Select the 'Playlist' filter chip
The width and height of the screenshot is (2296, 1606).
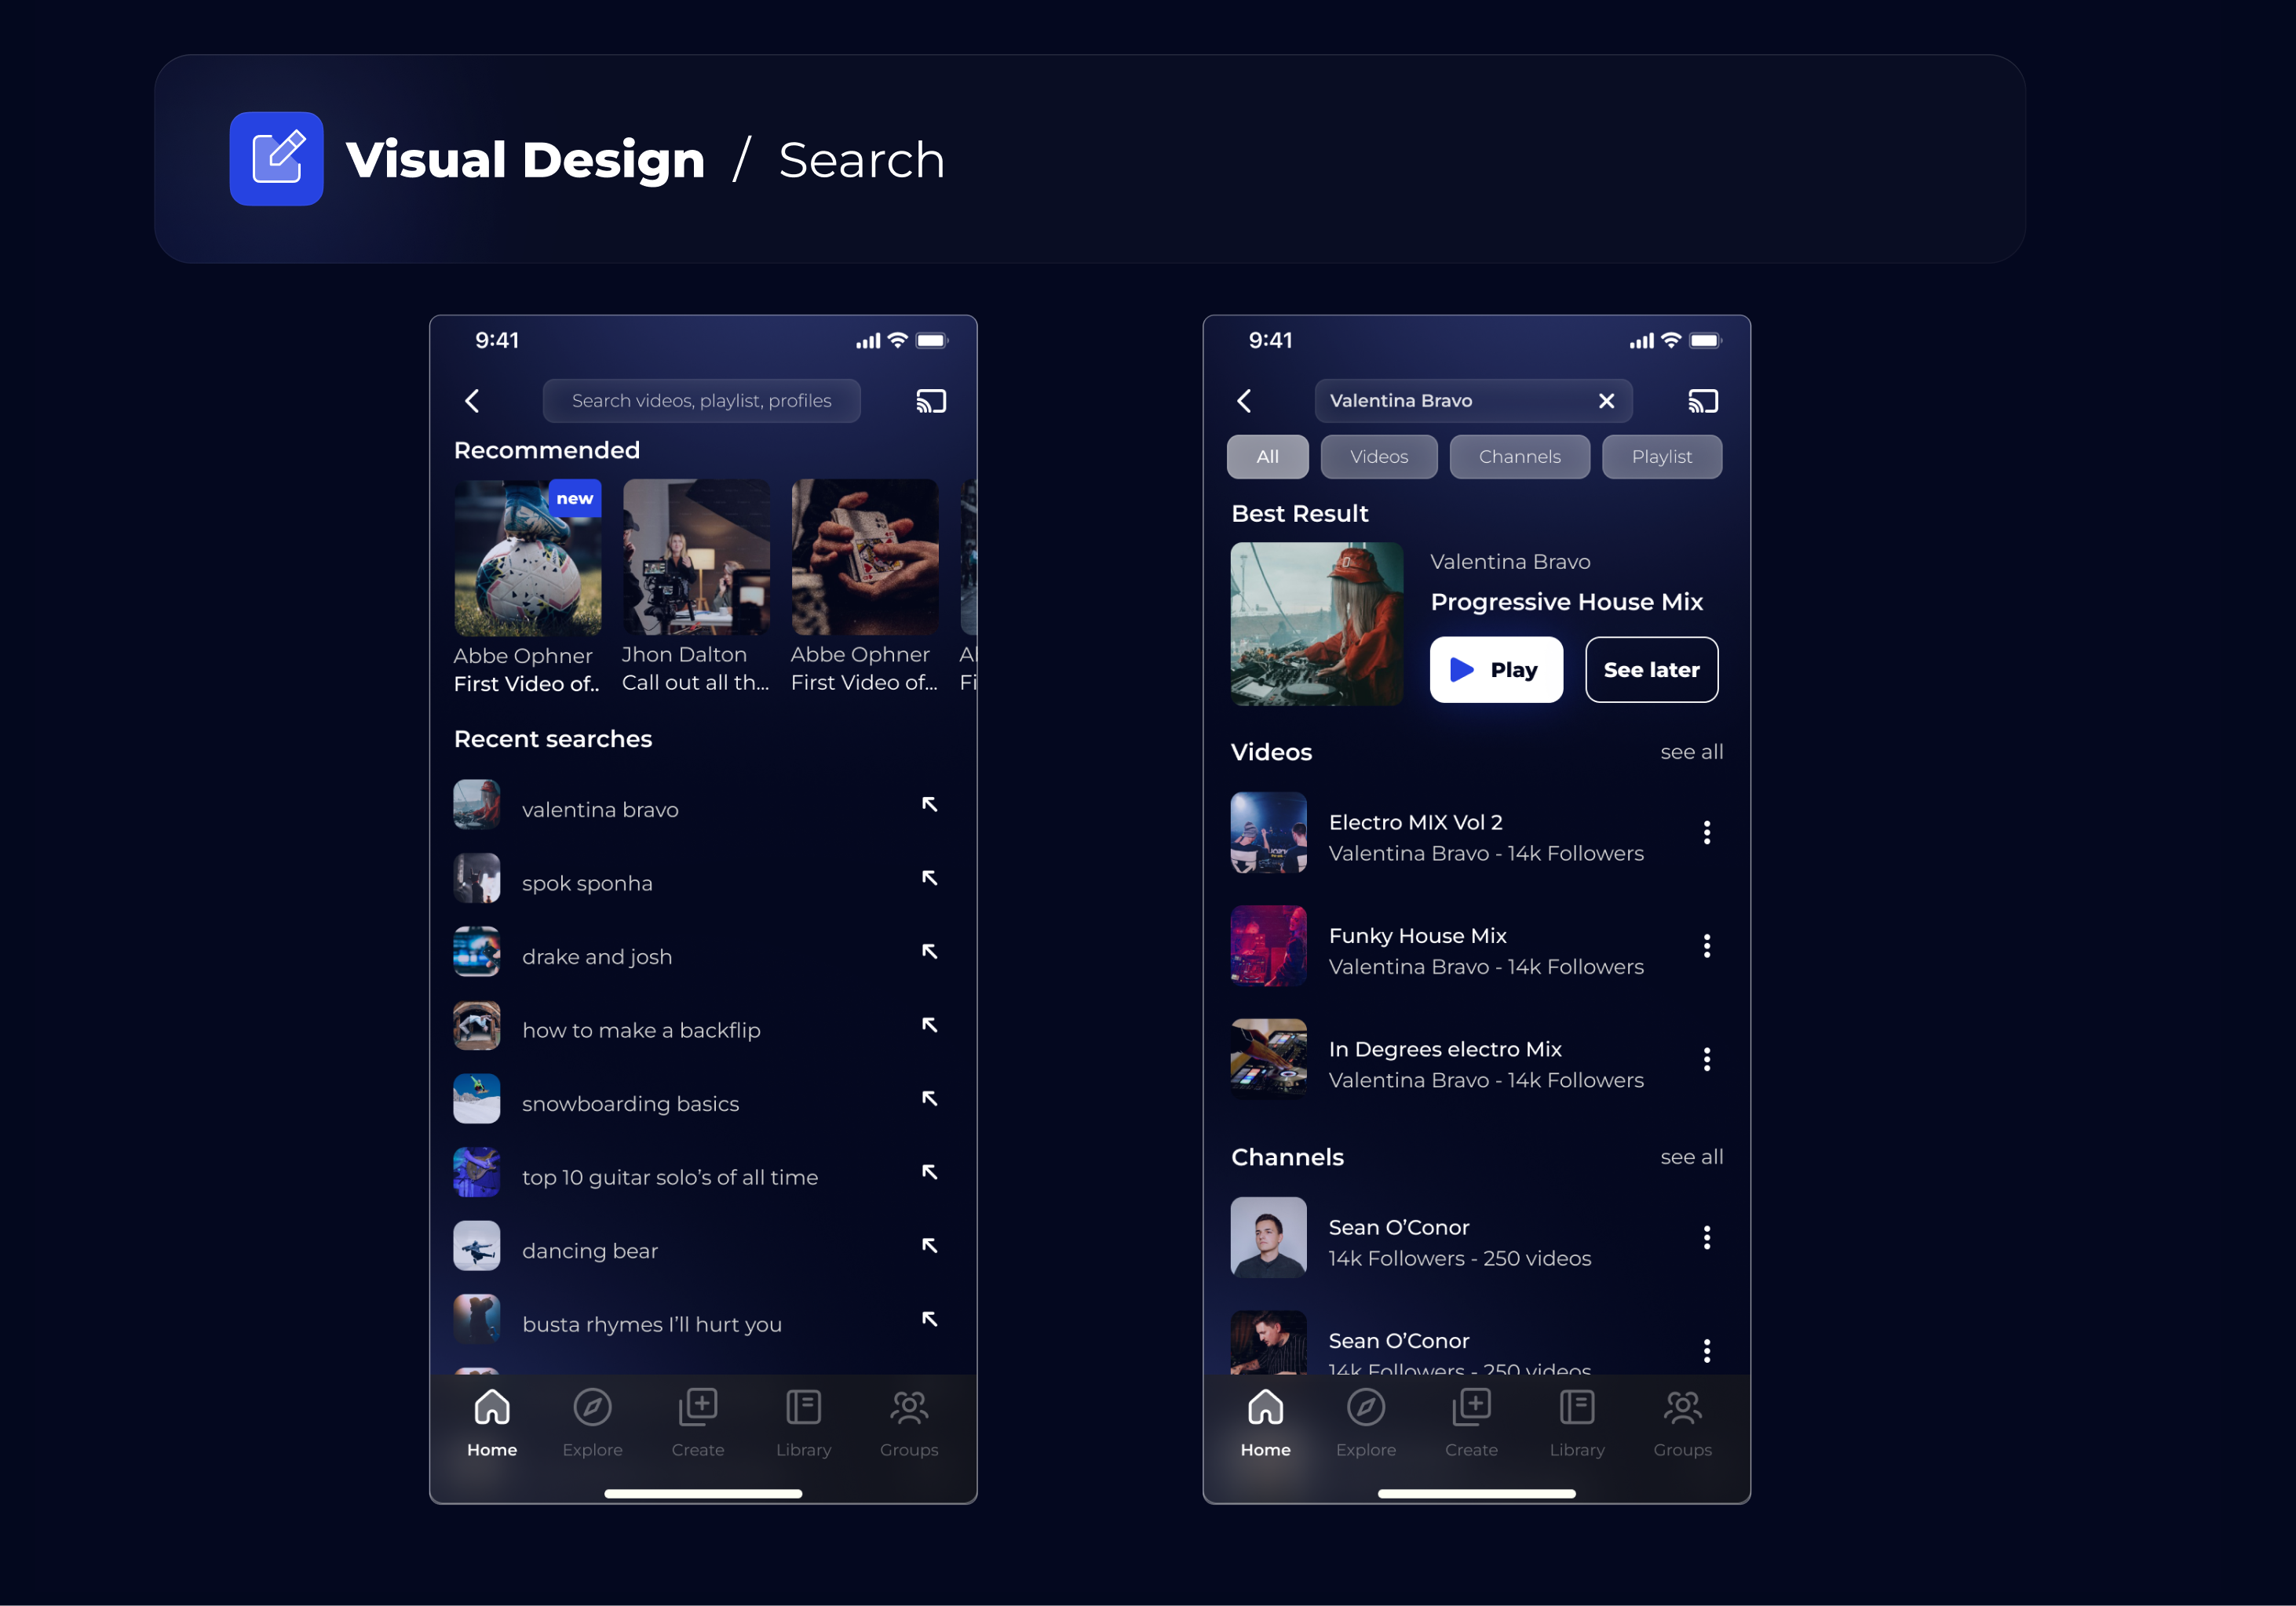[1661, 457]
